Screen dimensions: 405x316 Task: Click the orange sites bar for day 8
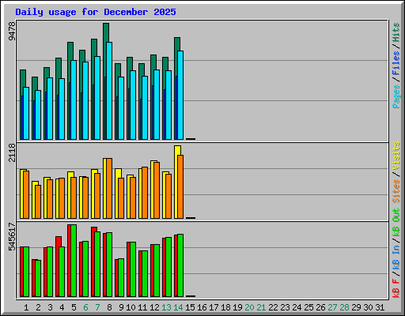coord(109,188)
